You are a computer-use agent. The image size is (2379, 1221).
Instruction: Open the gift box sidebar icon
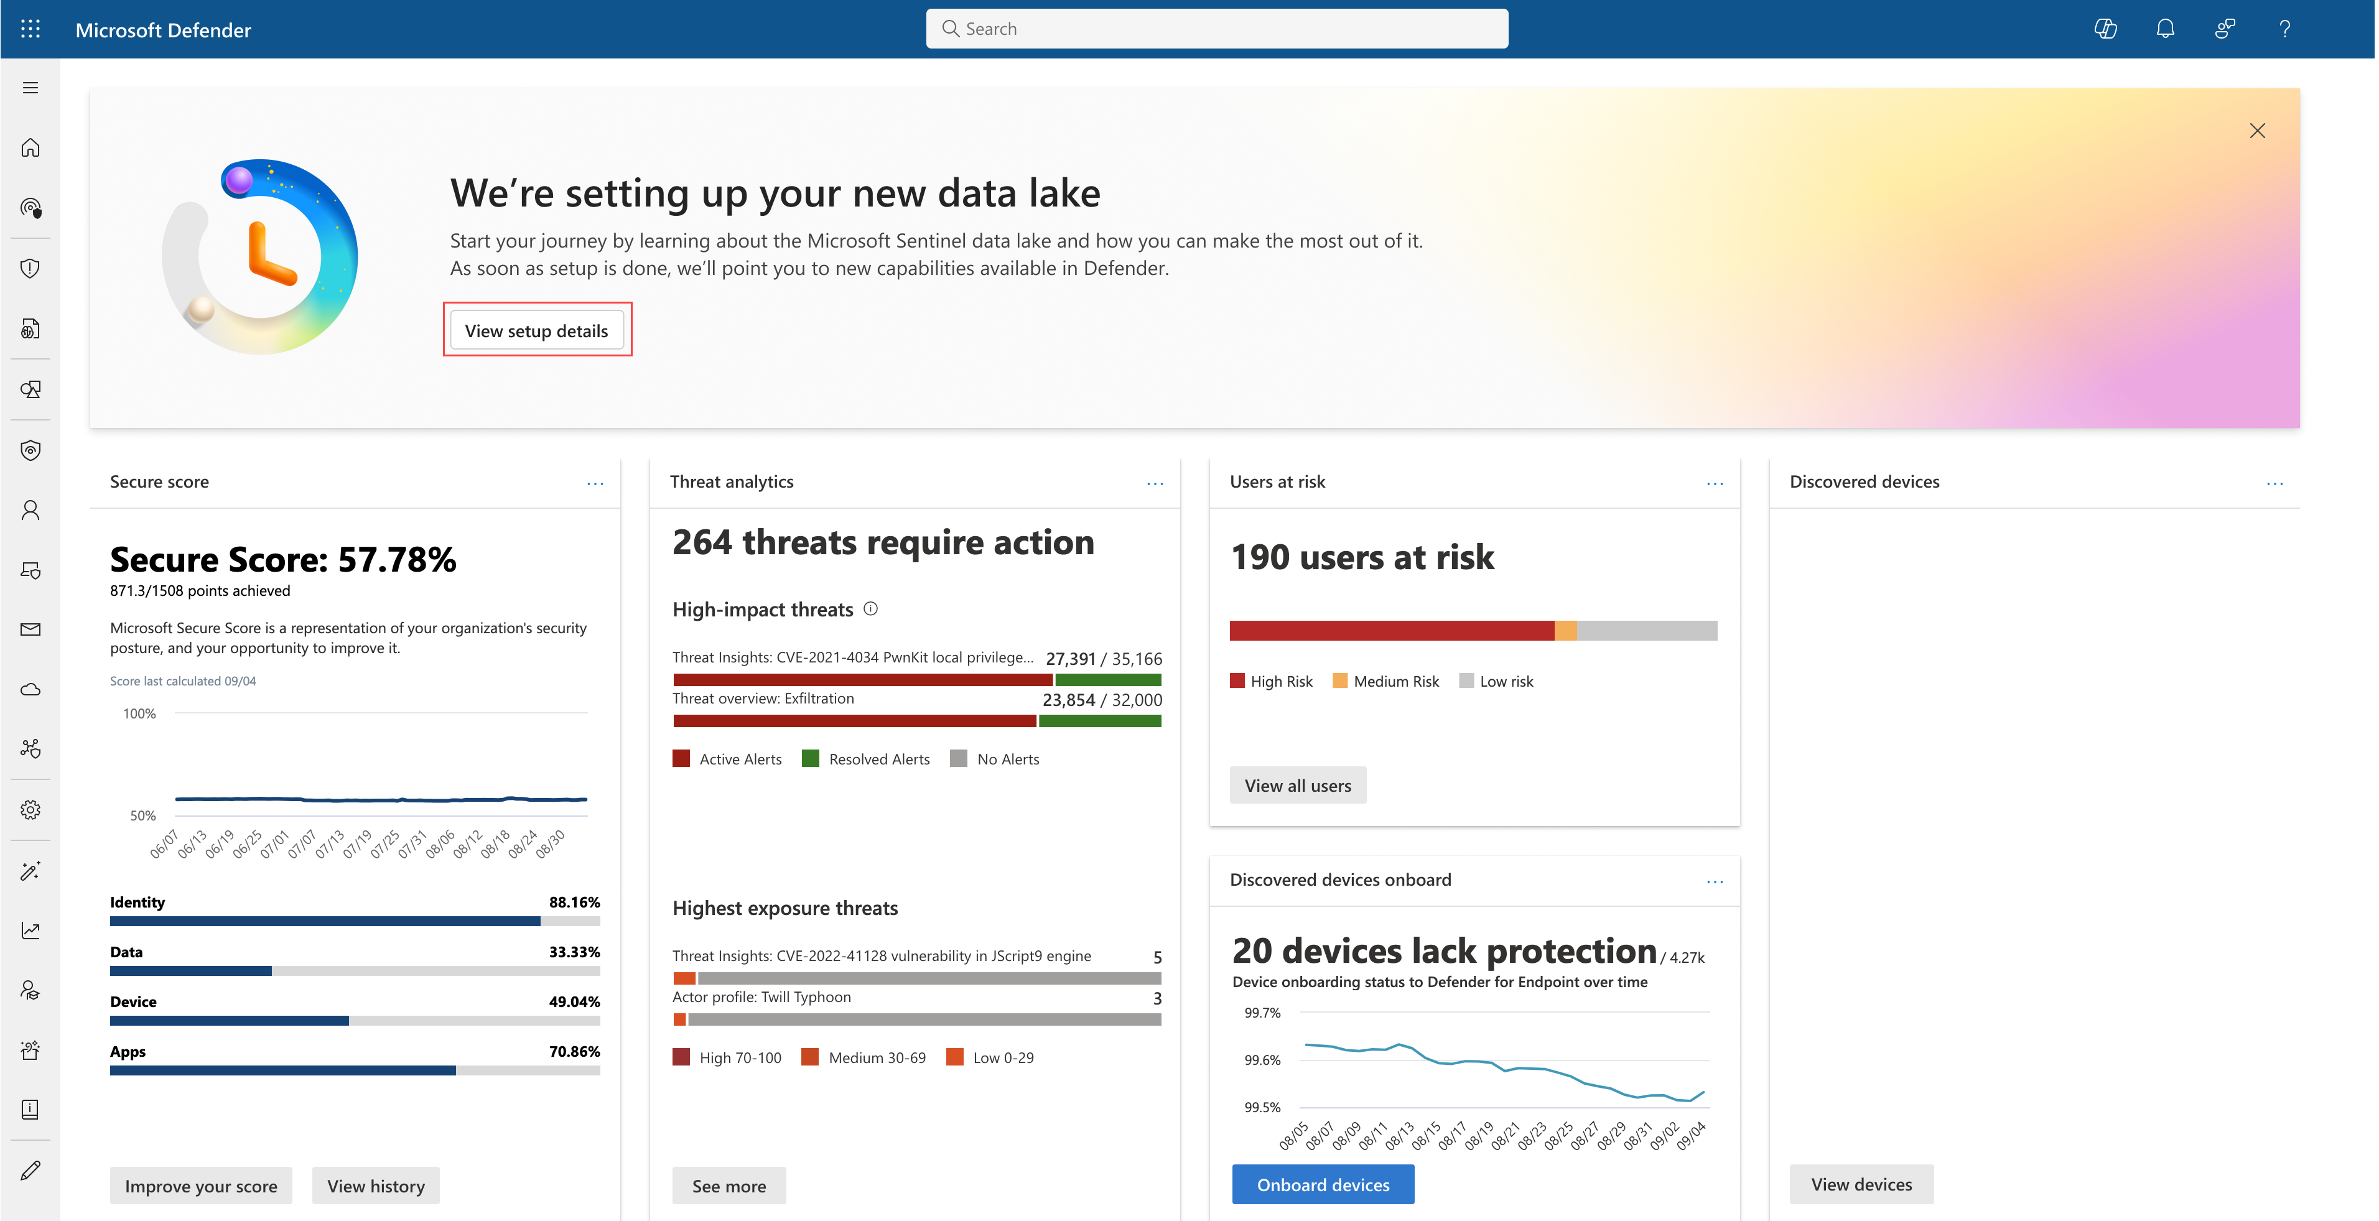30,1049
